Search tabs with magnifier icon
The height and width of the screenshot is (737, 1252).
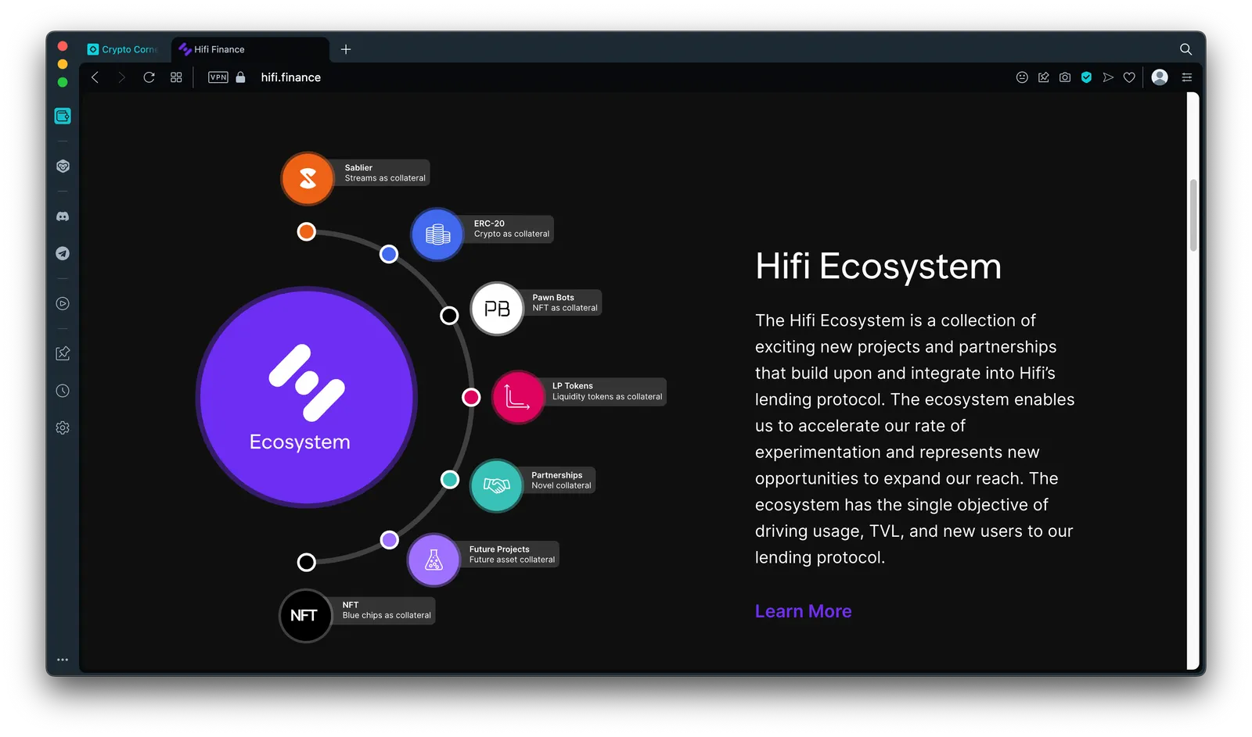[1185, 49]
